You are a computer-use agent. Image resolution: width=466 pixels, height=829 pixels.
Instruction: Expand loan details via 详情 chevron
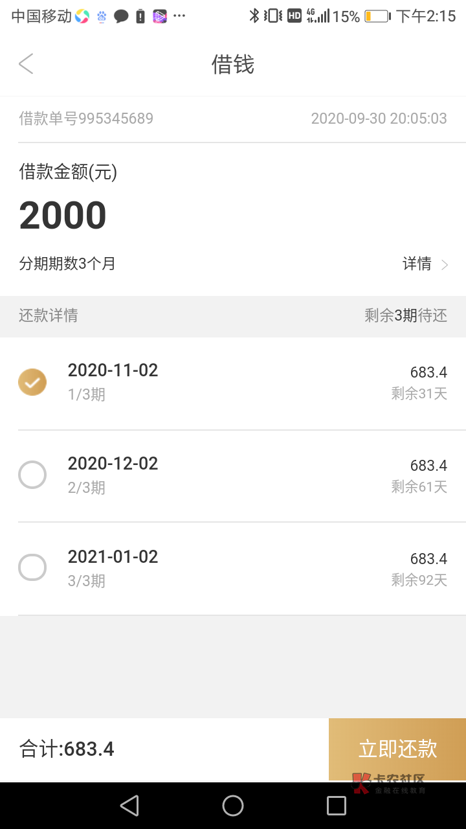click(x=445, y=264)
